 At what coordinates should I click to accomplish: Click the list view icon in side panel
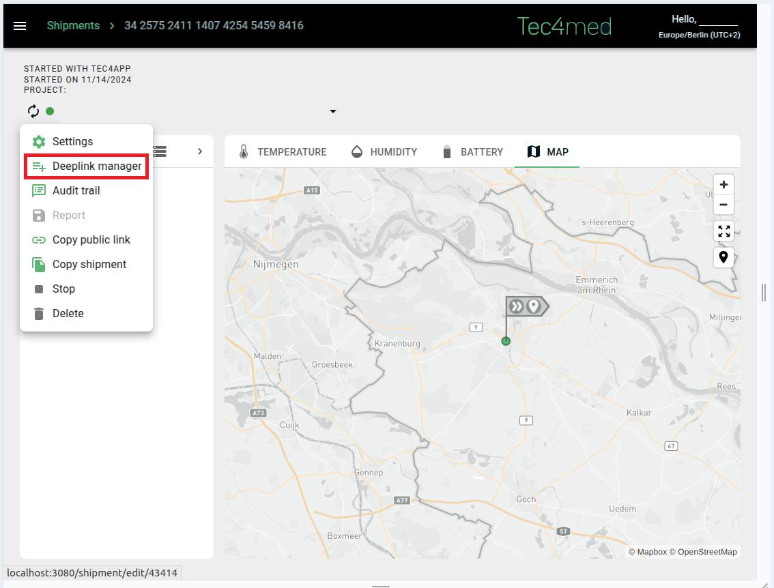click(x=160, y=151)
